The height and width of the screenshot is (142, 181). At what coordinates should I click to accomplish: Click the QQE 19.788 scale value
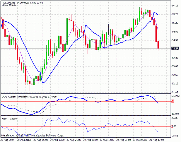click(175, 114)
